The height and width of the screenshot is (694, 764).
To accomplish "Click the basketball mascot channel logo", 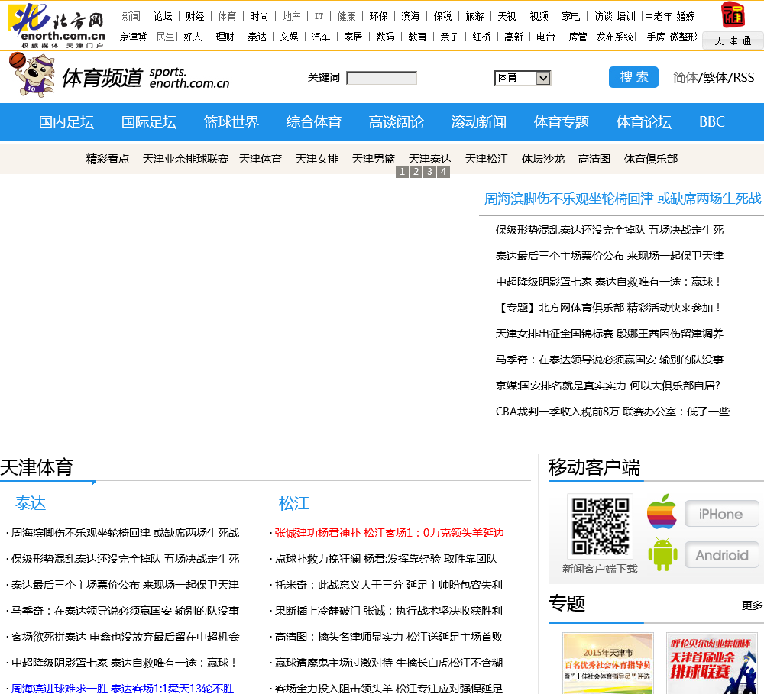I will point(32,75).
